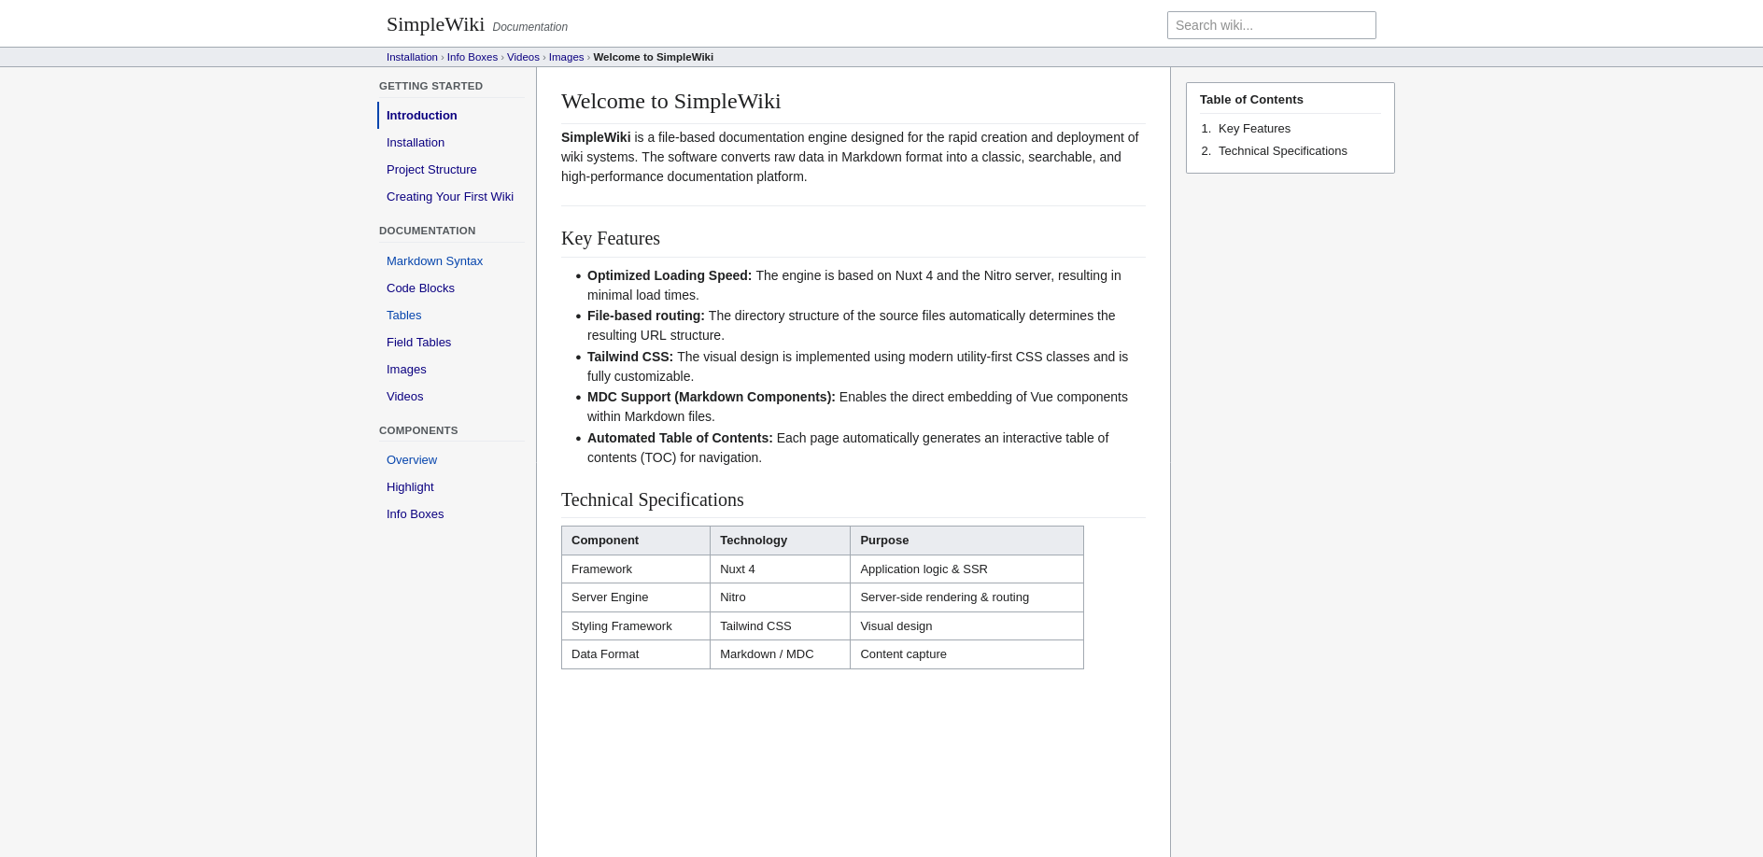Select Introduction in the sidebar
This screenshot has width=1763, height=857.
click(x=452, y=116)
